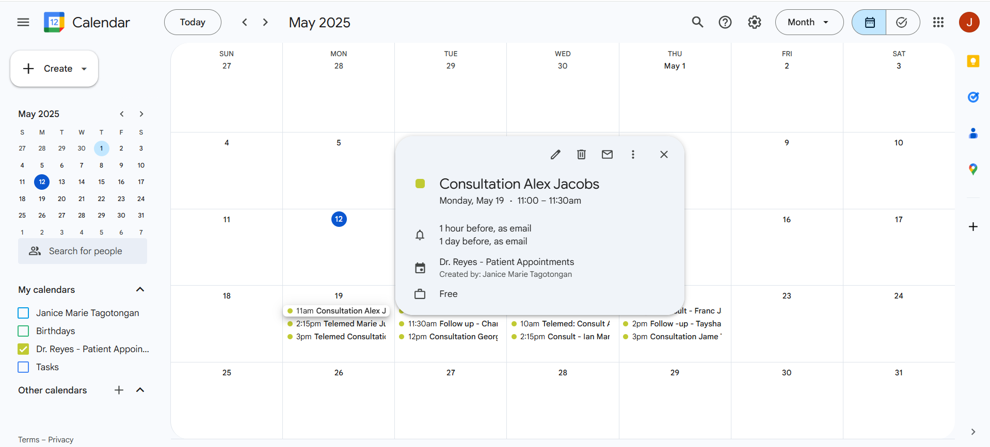Screen dimensions: 990x447
Task: Uncheck Dr. Reyes - Patient Appointments calendar
Action: 23,349
